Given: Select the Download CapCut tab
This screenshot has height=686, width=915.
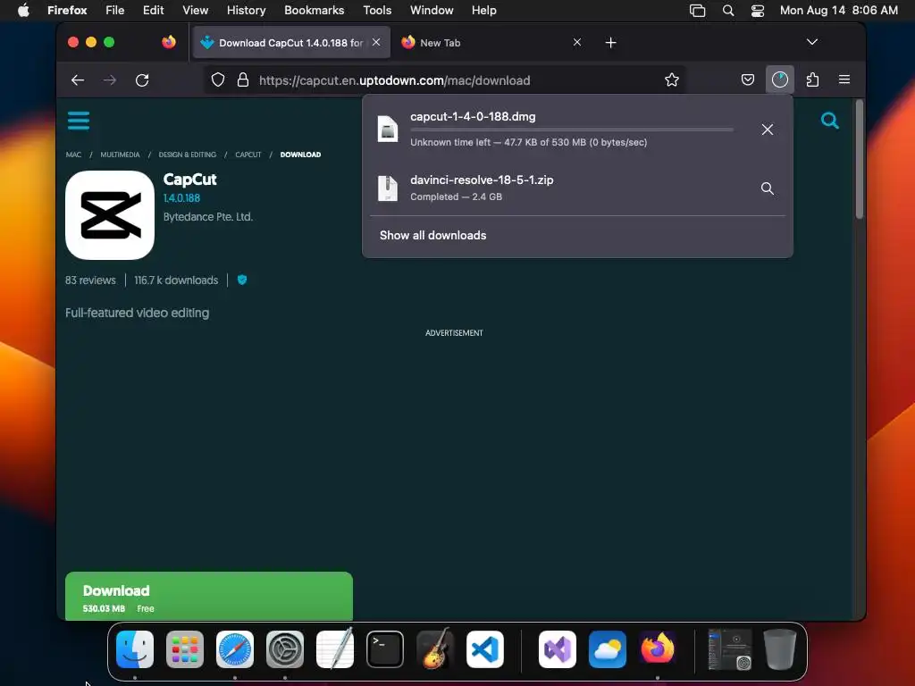Looking at the screenshot, I should [x=290, y=43].
